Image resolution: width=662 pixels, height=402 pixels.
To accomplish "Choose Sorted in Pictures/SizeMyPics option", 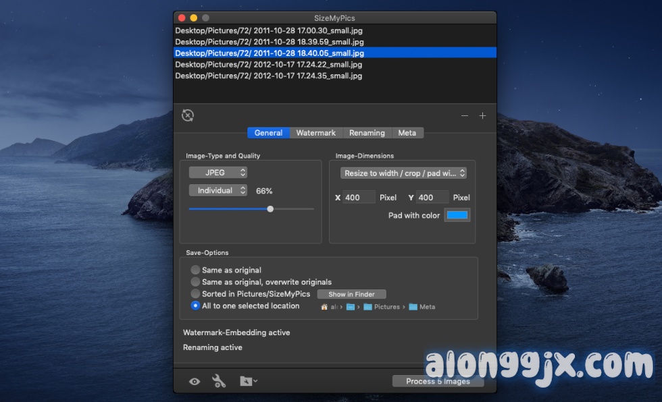I will pyautogui.click(x=195, y=293).
